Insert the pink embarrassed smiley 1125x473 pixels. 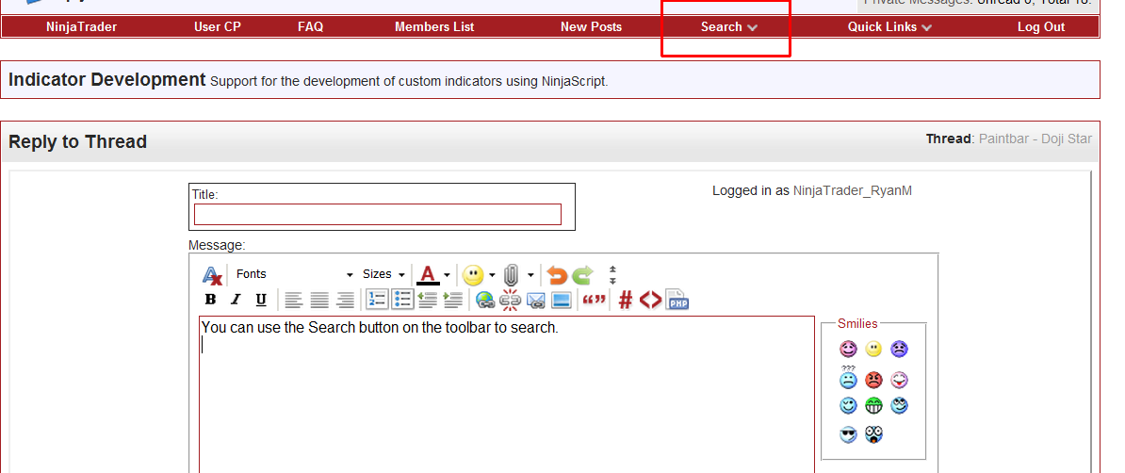pos(848,350)
